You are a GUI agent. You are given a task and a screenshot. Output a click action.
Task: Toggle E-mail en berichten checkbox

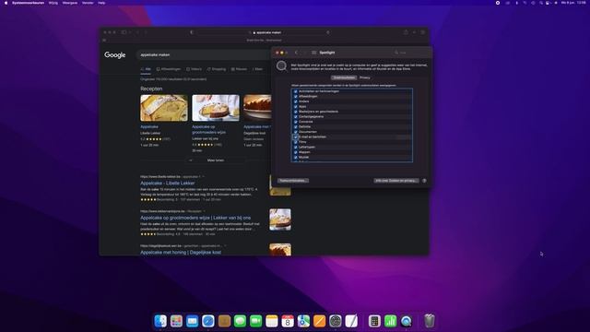click(x=295, y=137)
